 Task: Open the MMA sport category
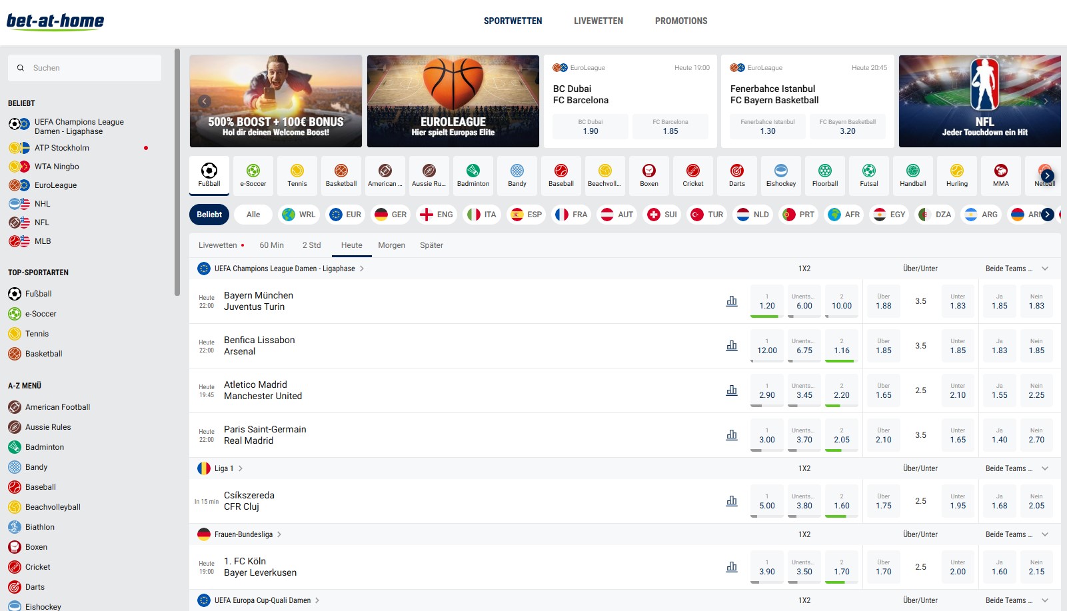(x=1000, y=175)
